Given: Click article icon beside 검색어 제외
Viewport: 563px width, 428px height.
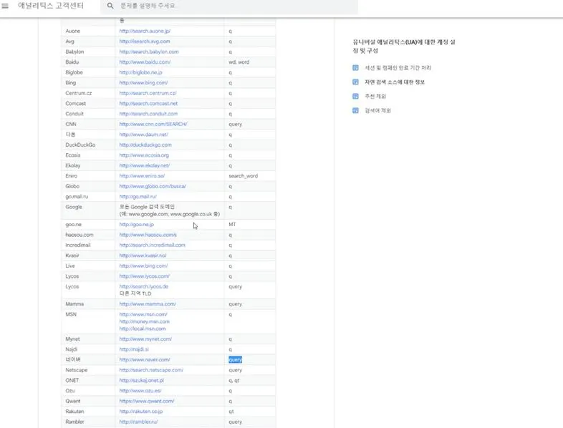Looking at the screenshot, I should point(355,110).
